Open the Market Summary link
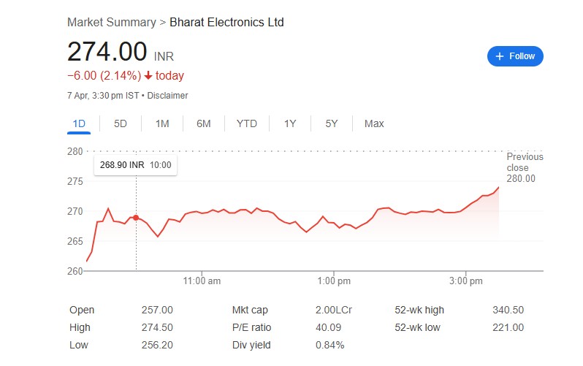The height and width of the screenshot is (366, 583). click(111, 22)
